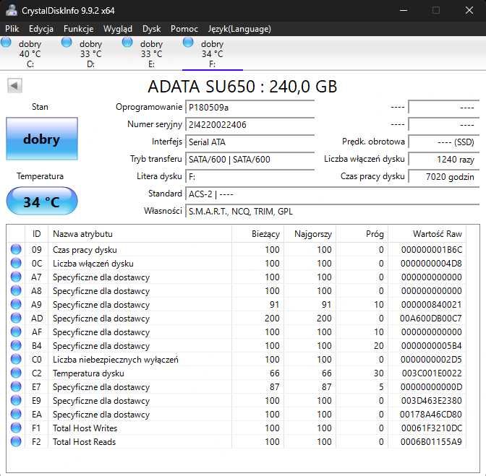Click the blue 'dobry' health status button
Screen dimensions: 486x476
tap(42, 139)
